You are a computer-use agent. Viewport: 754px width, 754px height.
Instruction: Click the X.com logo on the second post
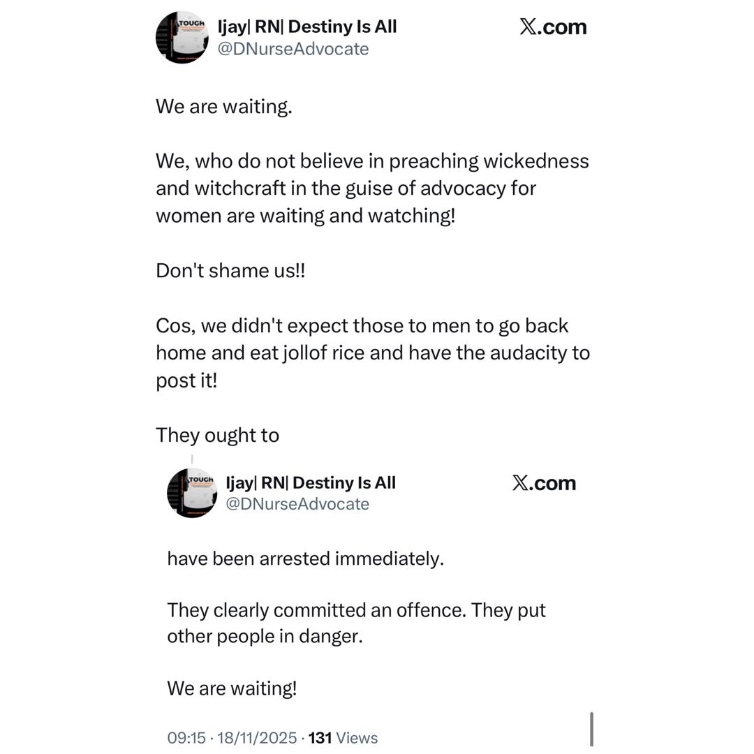pos(544,483)
